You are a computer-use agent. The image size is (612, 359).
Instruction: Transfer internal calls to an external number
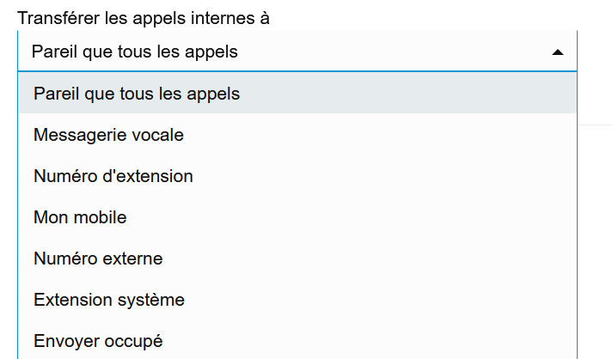(98, 259)
